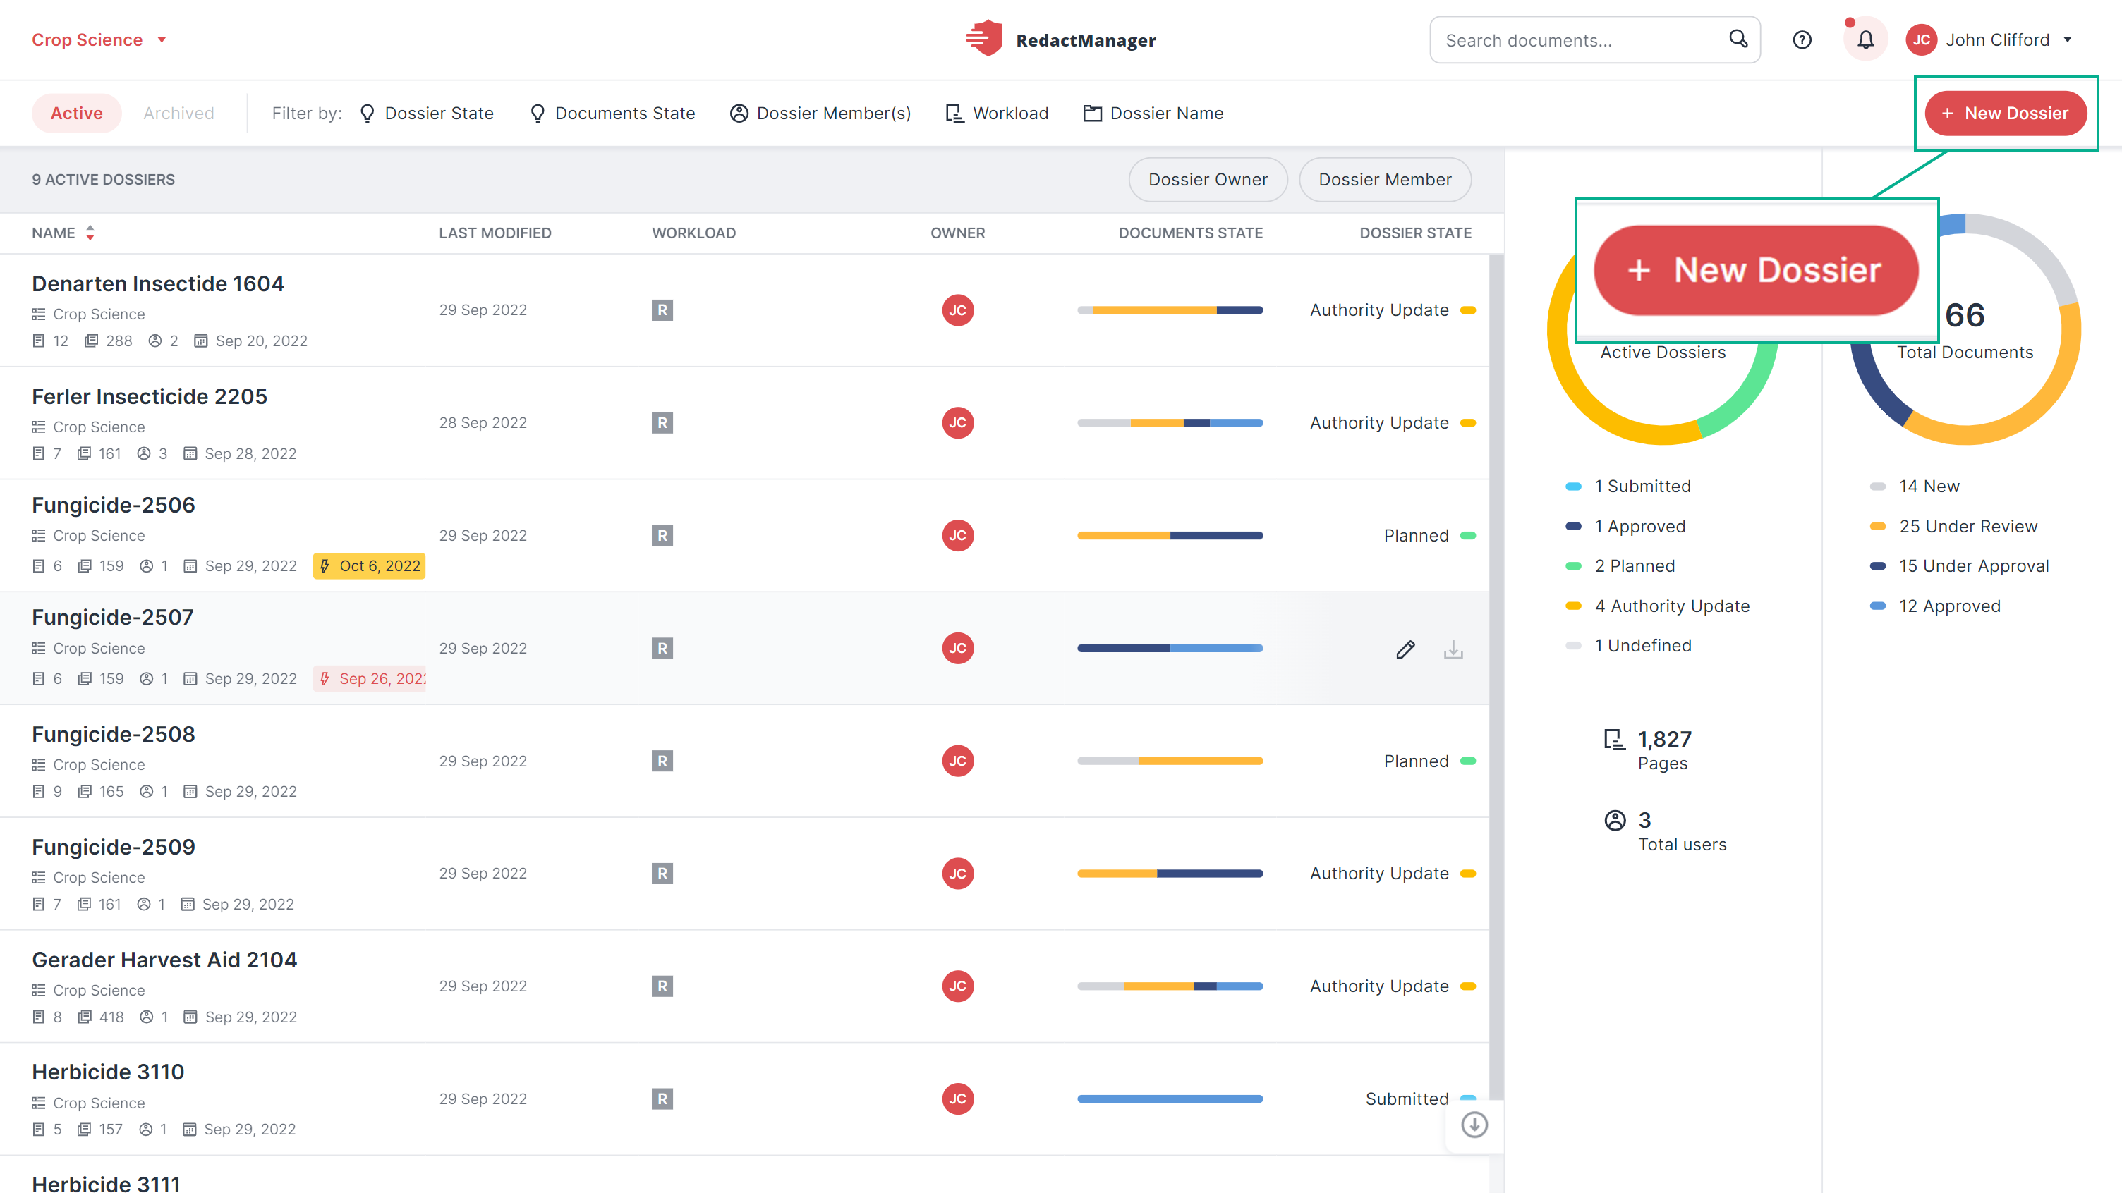Toggle the 1 Undefined legend filter
The width and height of the screenshot is (2122, 1193).
(x=1629, y=647)
